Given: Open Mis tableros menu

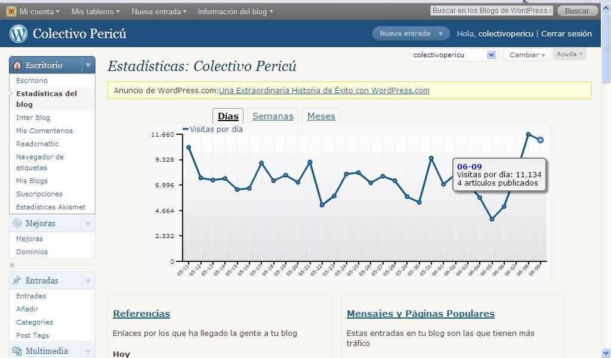Looking at the screenshot, I should (x=95, y=11).
